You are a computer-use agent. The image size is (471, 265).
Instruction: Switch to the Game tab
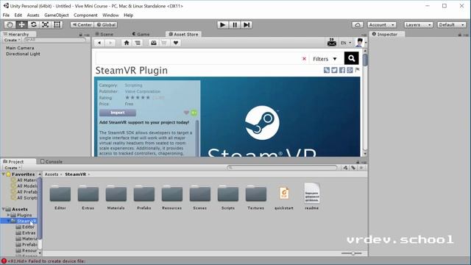(141, 35)
